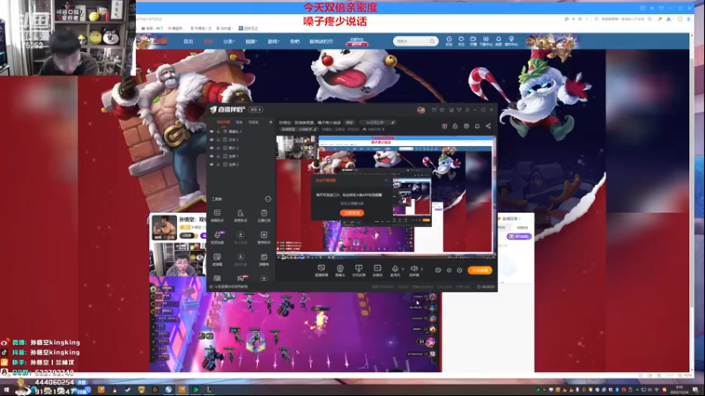Open the 游戏 dropdown in the Douyu navigation
Viewport: 705px width, 396px height.
[273, 41]
